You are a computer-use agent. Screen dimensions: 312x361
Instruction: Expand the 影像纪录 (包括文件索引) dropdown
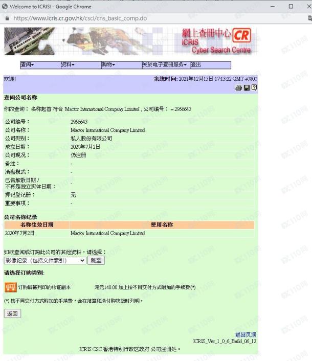[x=45, y=260]
